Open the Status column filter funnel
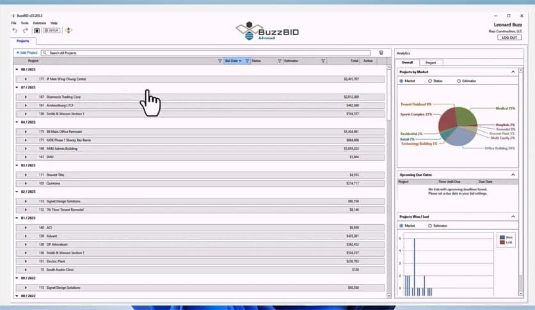This screenshot has width=535, height=310. (280, 61)
